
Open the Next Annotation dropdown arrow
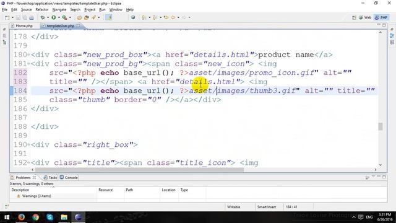[x=149, y=17]
